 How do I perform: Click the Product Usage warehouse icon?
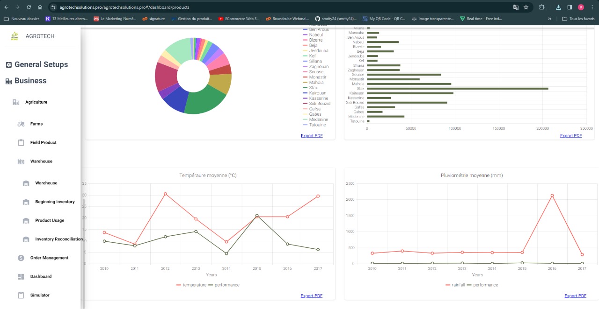pos(26,221)
